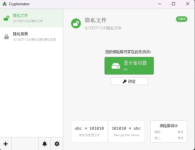Select the 隐私视频 vault in sidebar
Viewport: 195px width, 150px height.
31,37
